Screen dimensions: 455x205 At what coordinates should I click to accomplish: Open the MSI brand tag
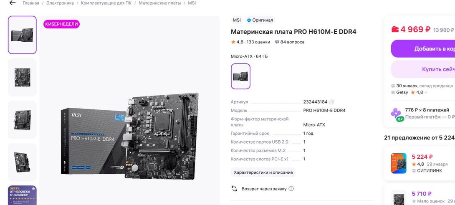[x=237, y=20]
